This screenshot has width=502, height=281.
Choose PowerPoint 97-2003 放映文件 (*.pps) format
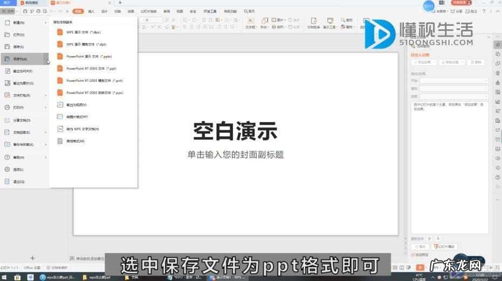93,93
